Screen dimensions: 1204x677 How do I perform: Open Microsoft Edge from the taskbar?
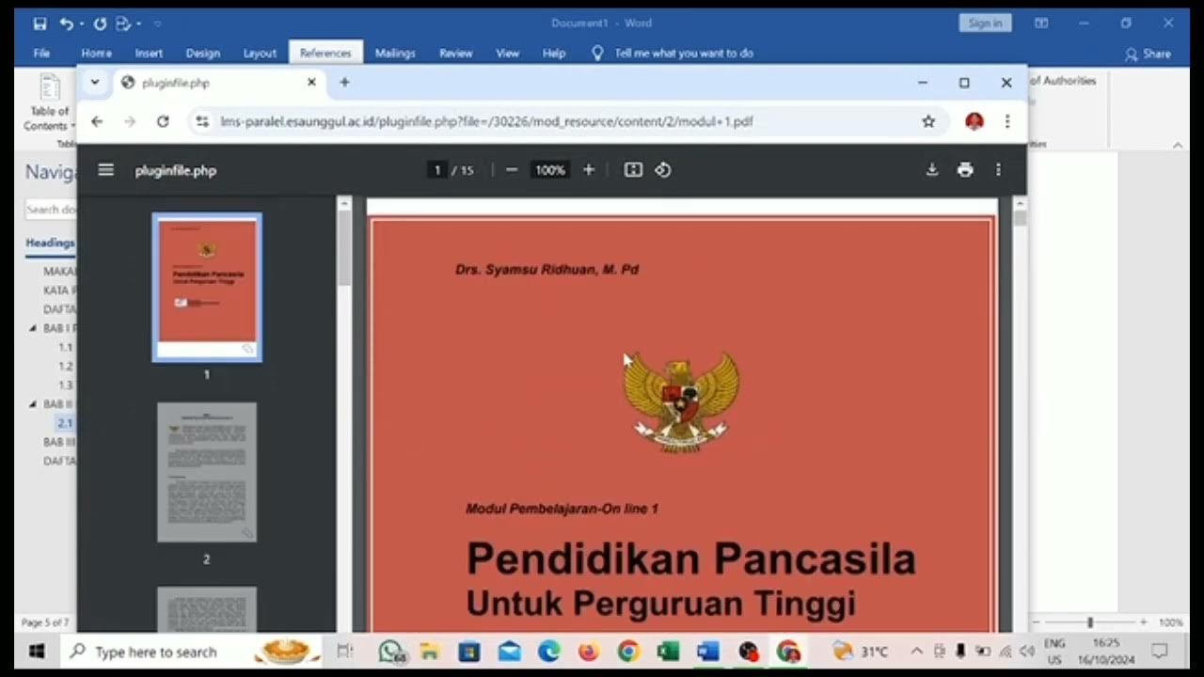tap(549, 652)
